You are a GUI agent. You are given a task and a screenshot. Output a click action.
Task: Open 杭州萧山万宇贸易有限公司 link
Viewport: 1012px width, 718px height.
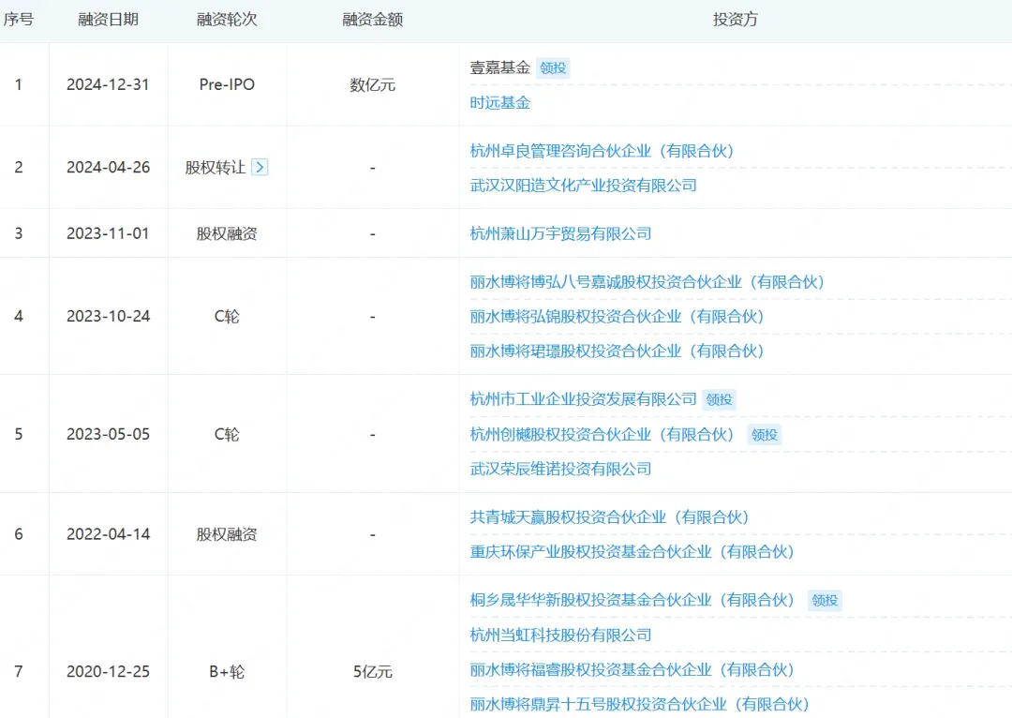pos(561,233)
